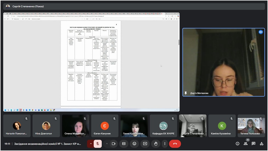Raise your hand in the meeting

(x=155, y=144)
